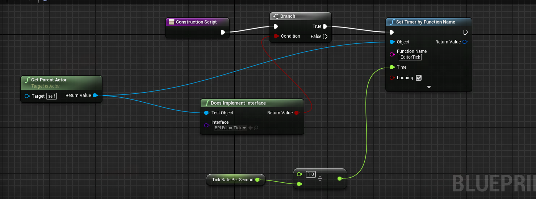Click the Construction Script output exec pin
536x199 pixels.
[x=223, y=32]
